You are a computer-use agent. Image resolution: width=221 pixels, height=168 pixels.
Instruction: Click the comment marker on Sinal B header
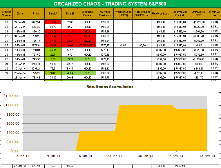(x=77, y=9)
